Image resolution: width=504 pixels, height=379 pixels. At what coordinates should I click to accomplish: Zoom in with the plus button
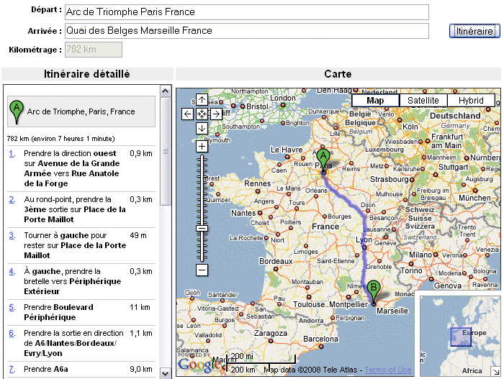pos(202,147)
